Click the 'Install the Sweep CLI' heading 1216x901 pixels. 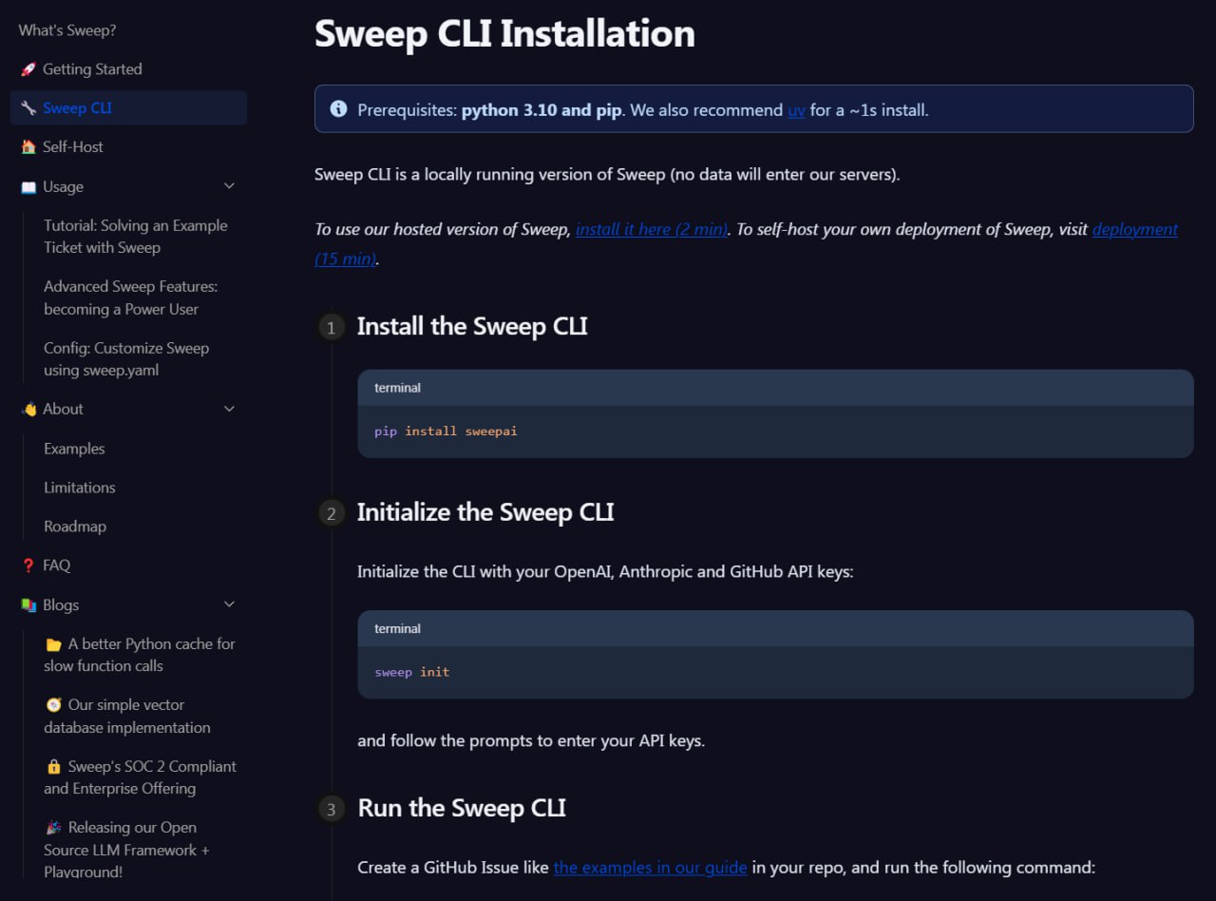472,327
